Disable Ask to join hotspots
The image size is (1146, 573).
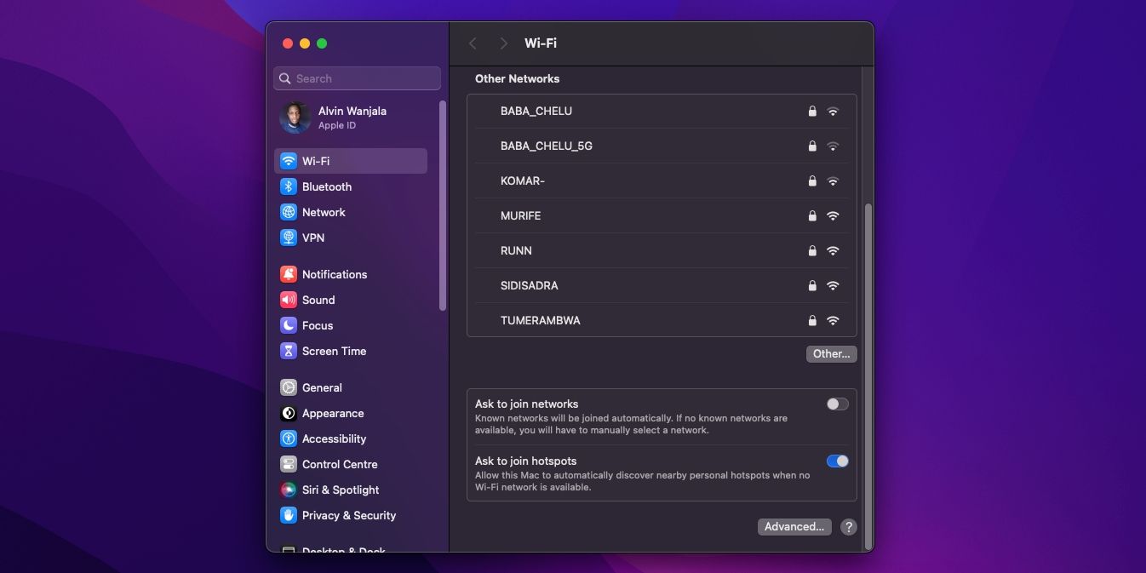point(837,461)
